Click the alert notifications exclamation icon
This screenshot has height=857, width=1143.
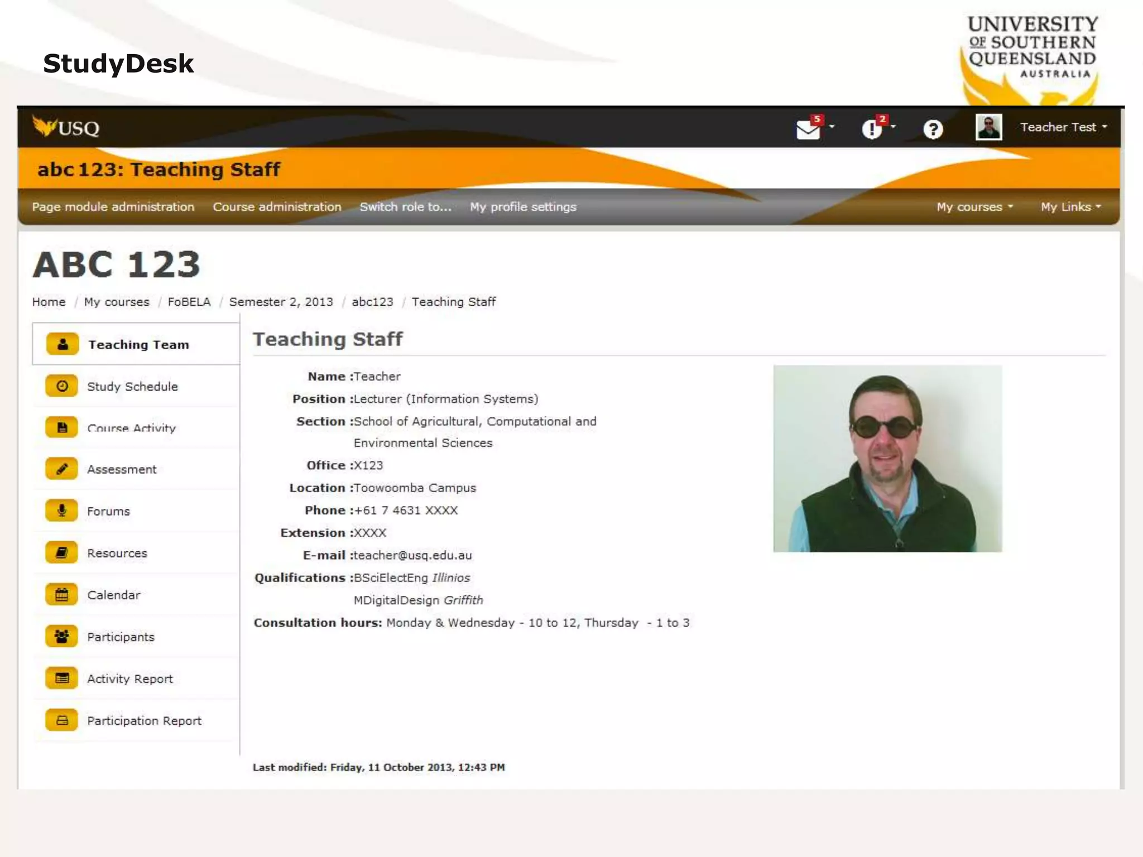pyautogui.click(x=871, y=129)
